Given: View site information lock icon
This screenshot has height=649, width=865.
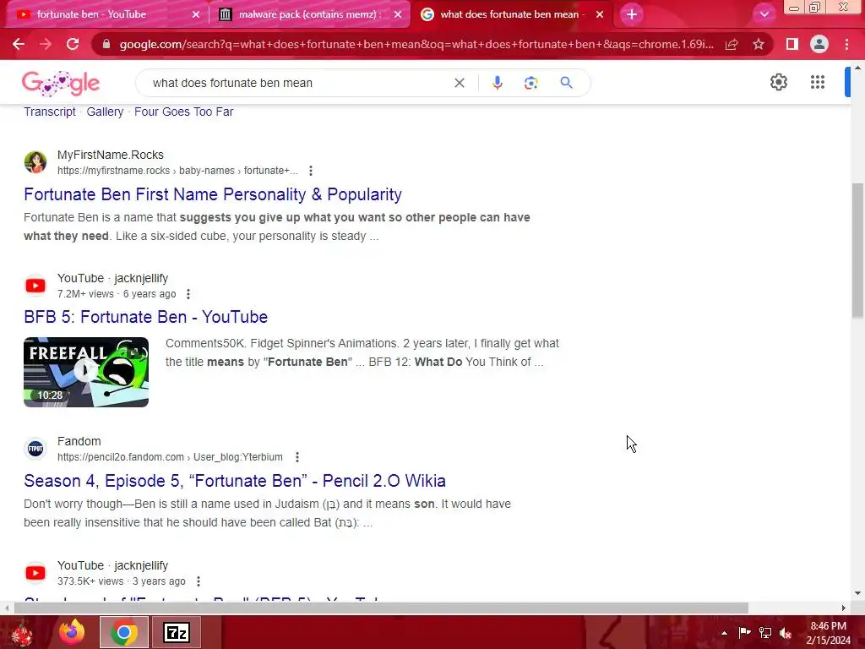Looking at the screenshot, I should coord(106,44).
